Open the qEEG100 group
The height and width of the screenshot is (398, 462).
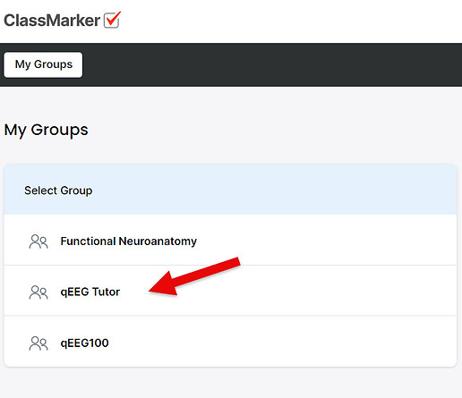pos(230,342)
